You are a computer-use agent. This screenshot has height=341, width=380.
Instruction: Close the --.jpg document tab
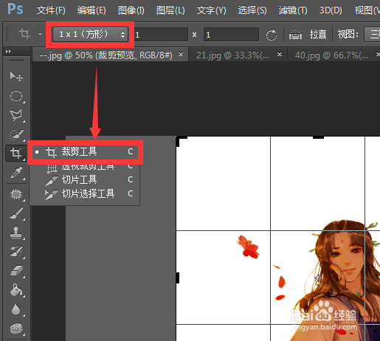point(181,54)
